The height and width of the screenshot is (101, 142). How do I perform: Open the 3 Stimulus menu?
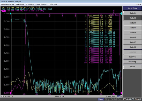coord(30,4)
